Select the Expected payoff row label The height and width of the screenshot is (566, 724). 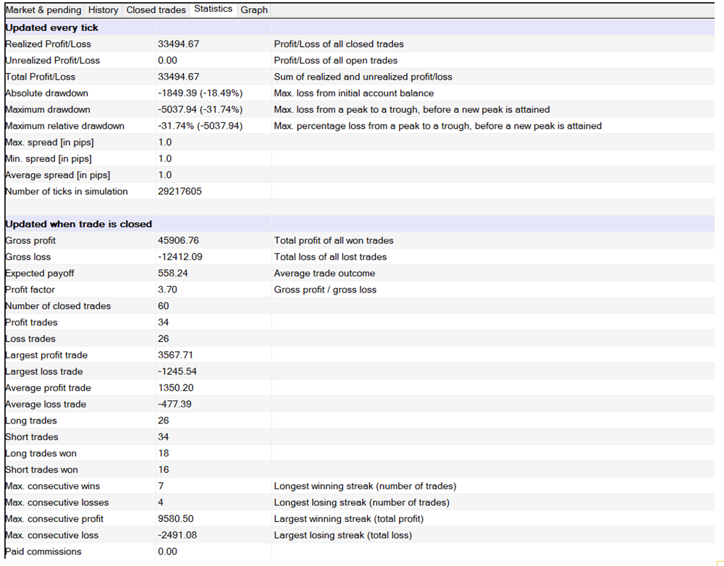[x=40, y=274]
